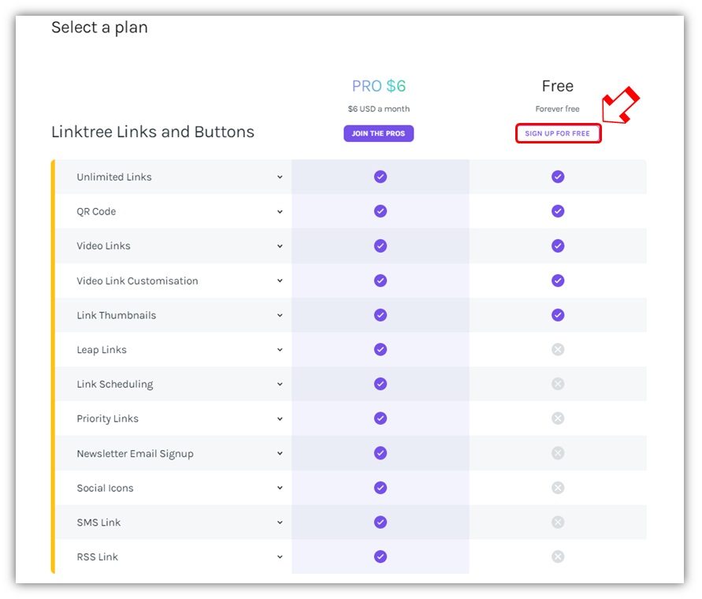Expand the Unlimited Links row chevron
Screen dimensions: 702x599
(x=280, y=177)
